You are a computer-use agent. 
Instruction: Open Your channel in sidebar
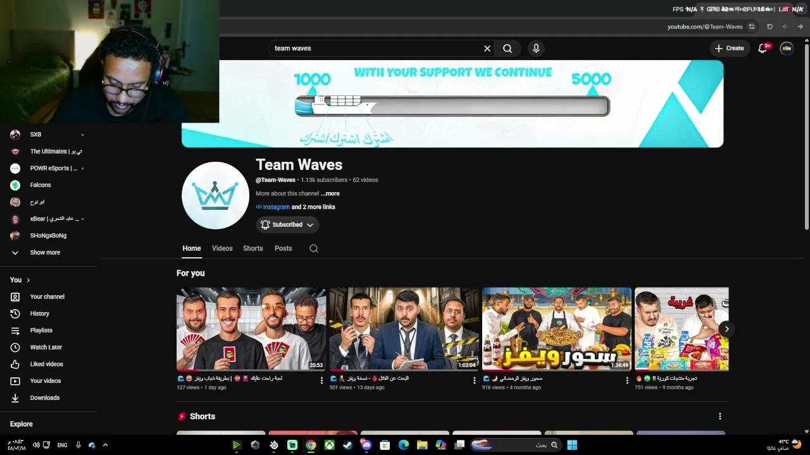(49, 296)
